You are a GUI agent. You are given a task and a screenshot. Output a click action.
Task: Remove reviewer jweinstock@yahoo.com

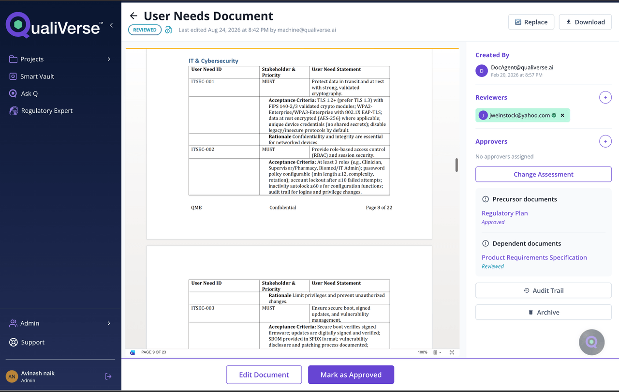point(562,115)
